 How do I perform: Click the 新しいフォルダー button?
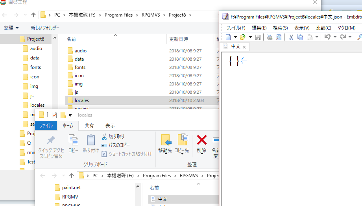click(x=45, y=28)
